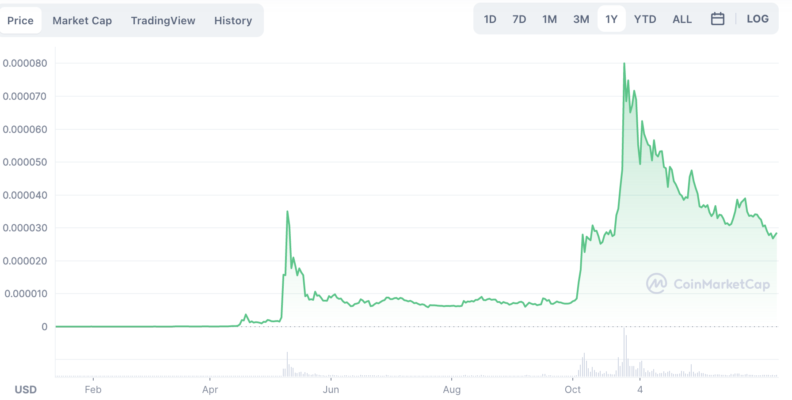This screenshot has width=792, height=400.
Task: Switch range to 1M
Action: pyautogui.click(x=549, y=19)
